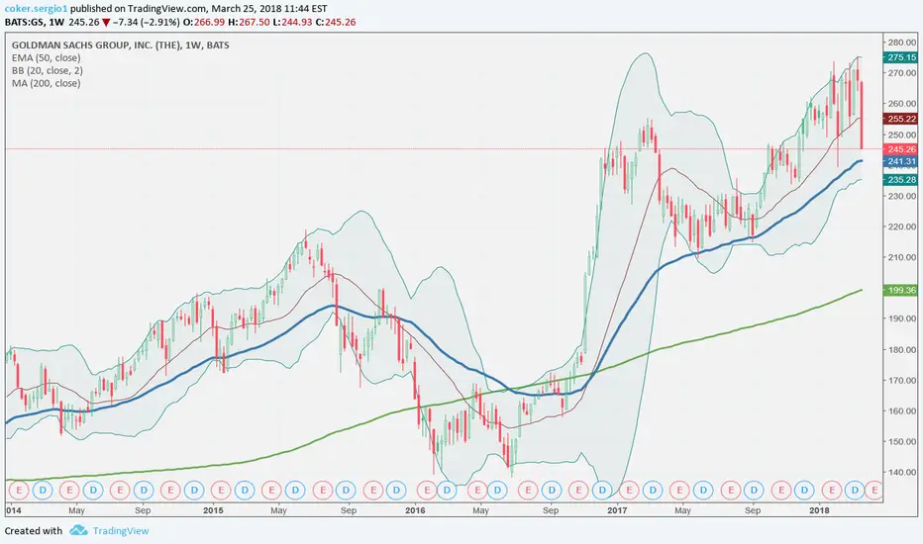Image resolution: width=923 pixels, height=544 pixels.
Task: Click the 150.00 price axis label
Action: coord(902,441)
